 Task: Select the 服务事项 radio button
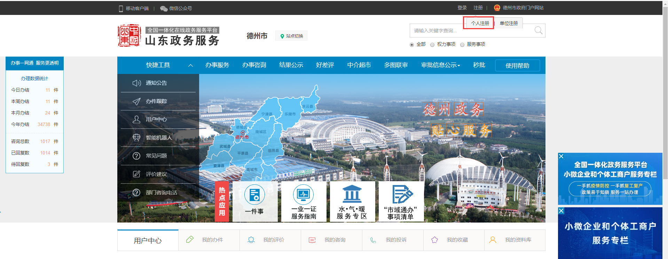tap(462, 45)
